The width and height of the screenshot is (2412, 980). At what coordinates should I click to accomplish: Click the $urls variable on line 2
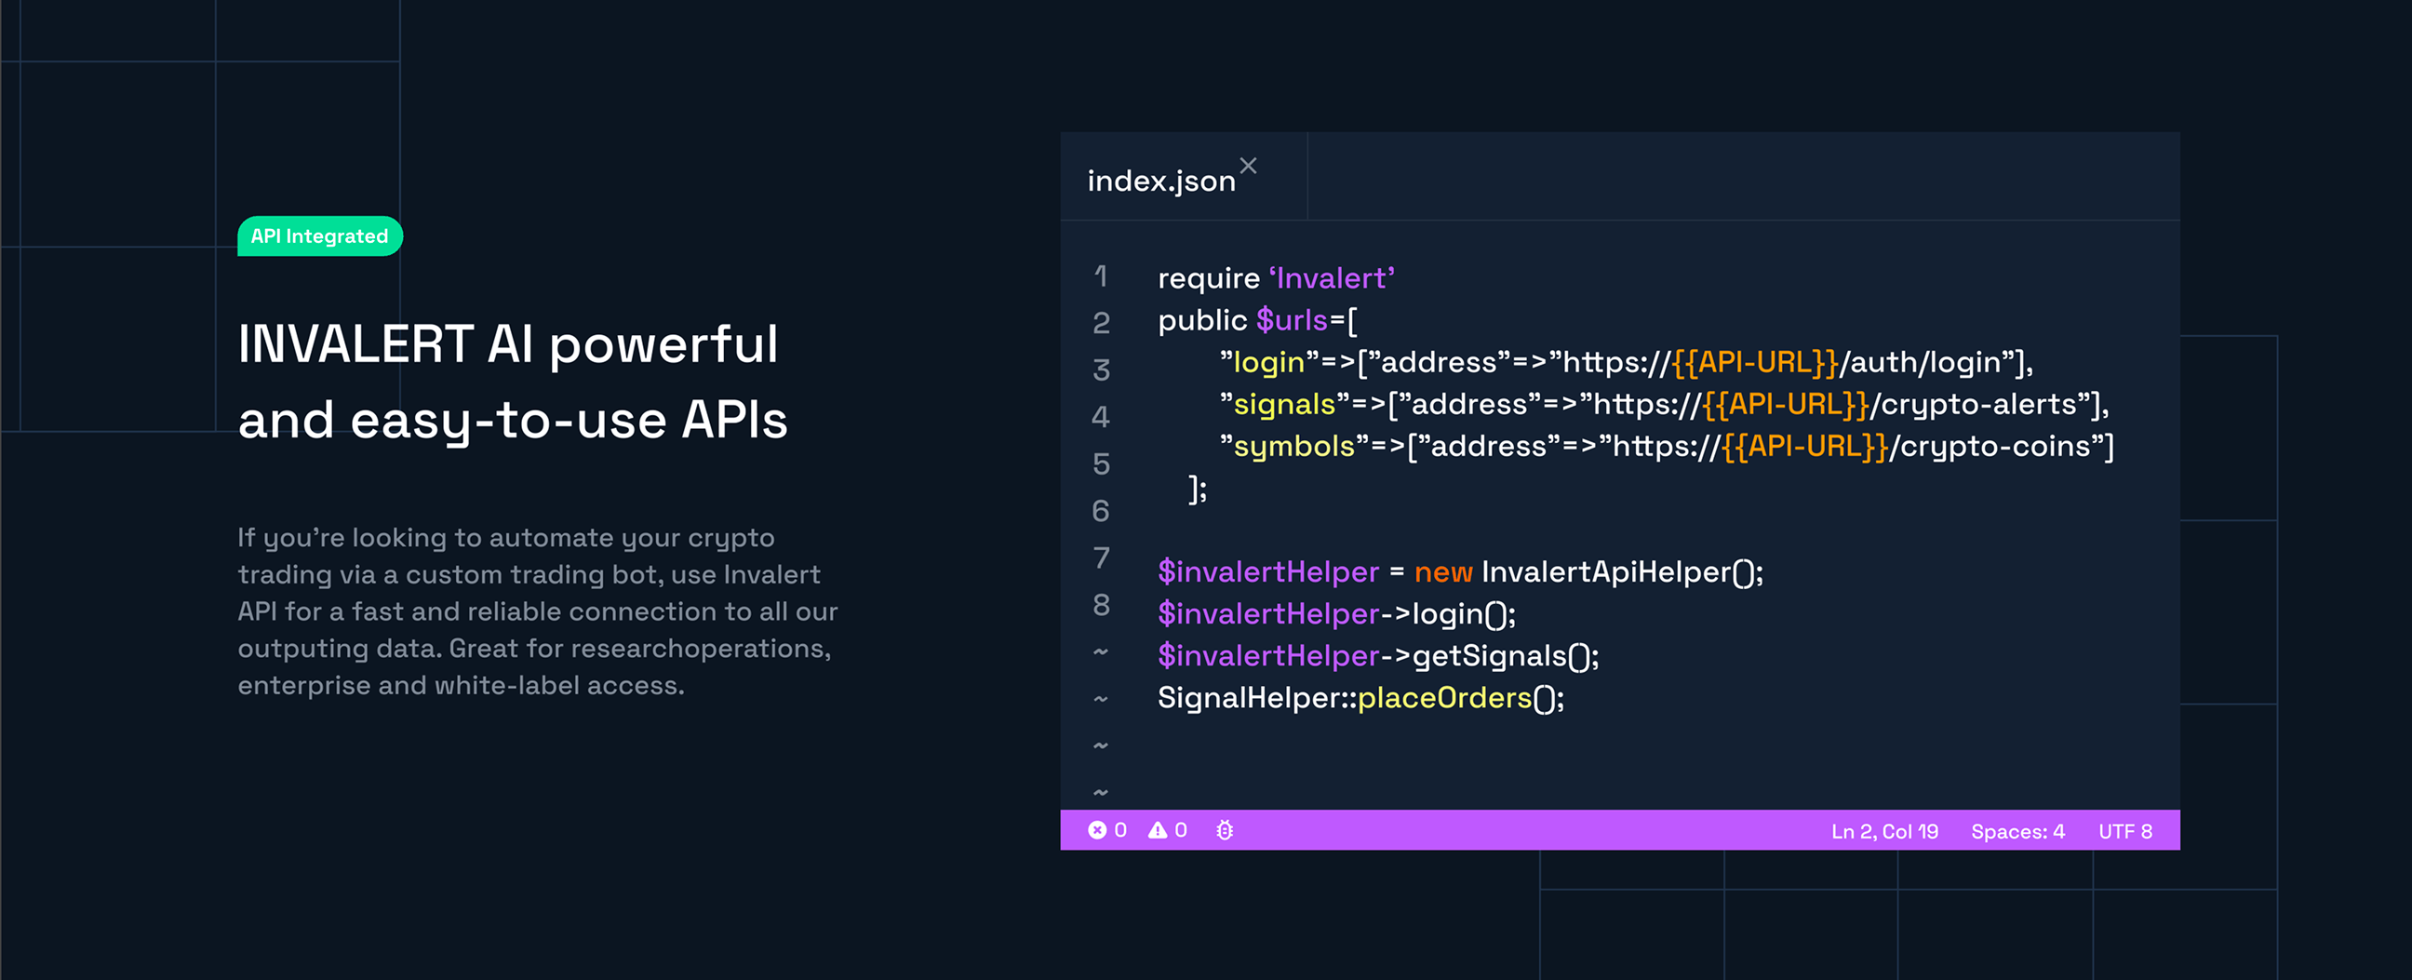click(x=1293, y=320)
